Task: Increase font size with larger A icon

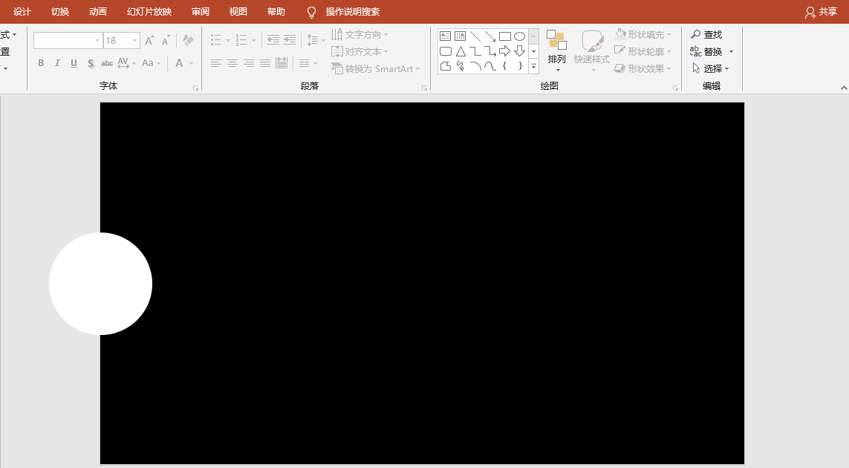Action: (149, 40)
